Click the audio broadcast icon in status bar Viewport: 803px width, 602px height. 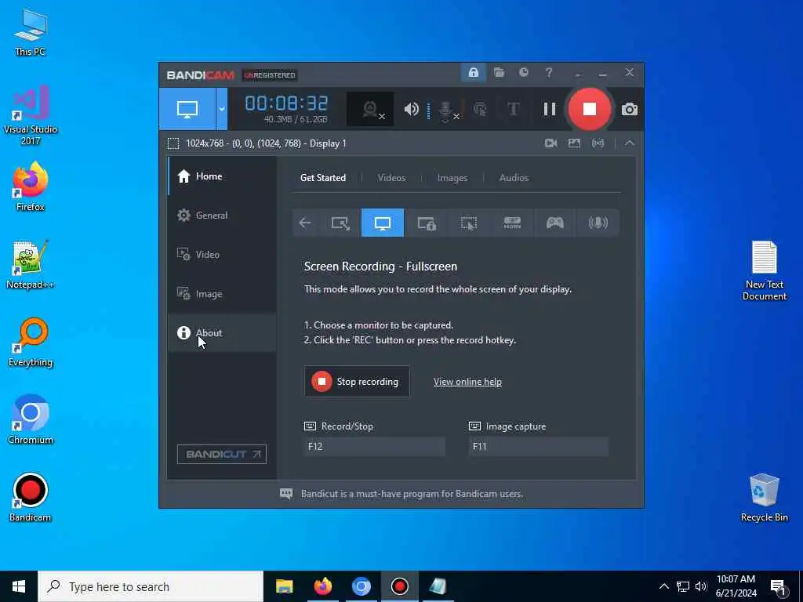(x=598, y=143)
